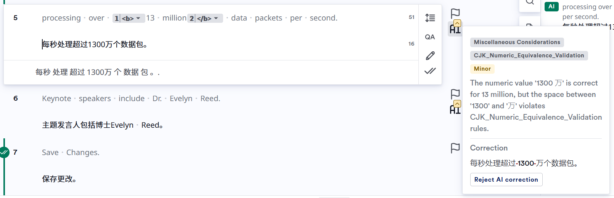Expand the closing </b> tag dropdown

click(205, 18)
